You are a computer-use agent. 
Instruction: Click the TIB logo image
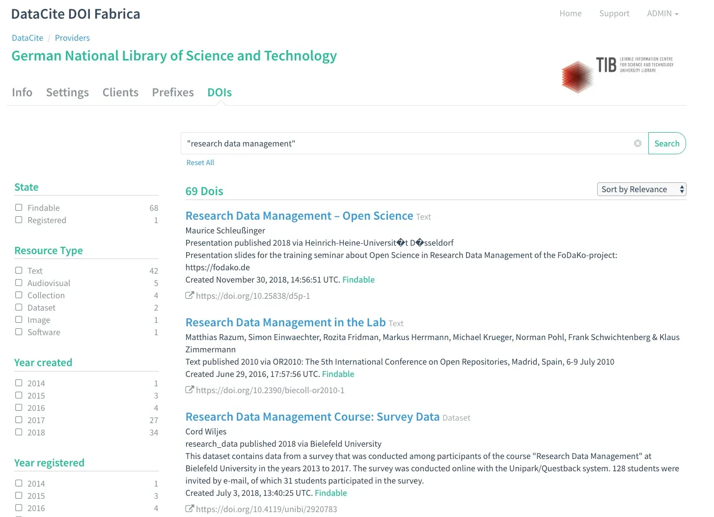(x=617, y=74)
